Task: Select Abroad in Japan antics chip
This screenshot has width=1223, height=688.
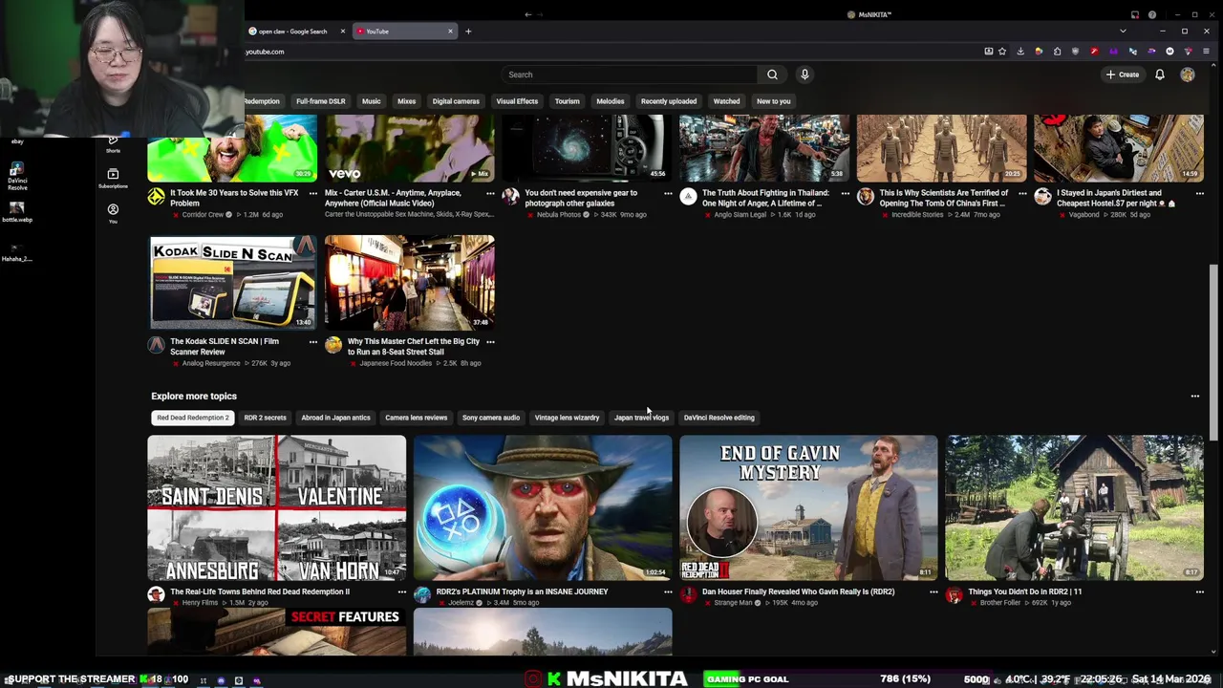Action: (x=335, y=418)
